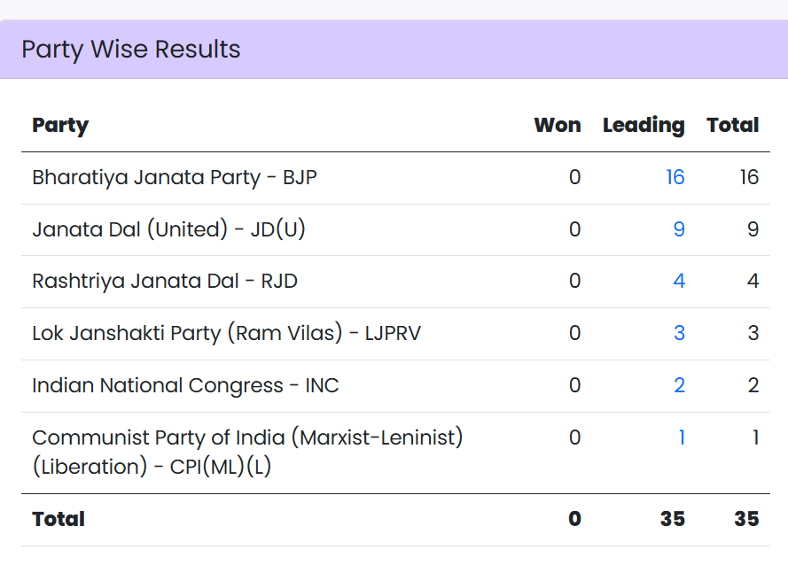Viewport: 788px width, 565px height.
Task: Open LJPRV's leading count link of 3
Action: (x=679, y=333)
